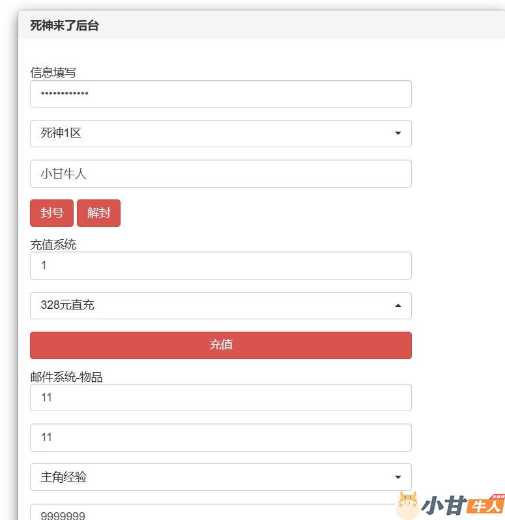Submit using the red 充值 button

coord(220,345)
